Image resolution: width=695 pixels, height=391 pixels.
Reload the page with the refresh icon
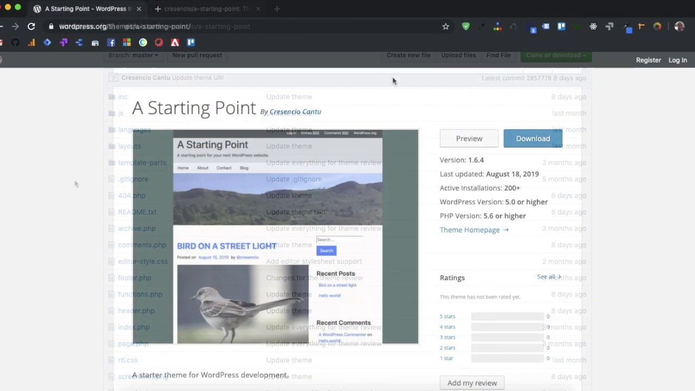[31, 26]
